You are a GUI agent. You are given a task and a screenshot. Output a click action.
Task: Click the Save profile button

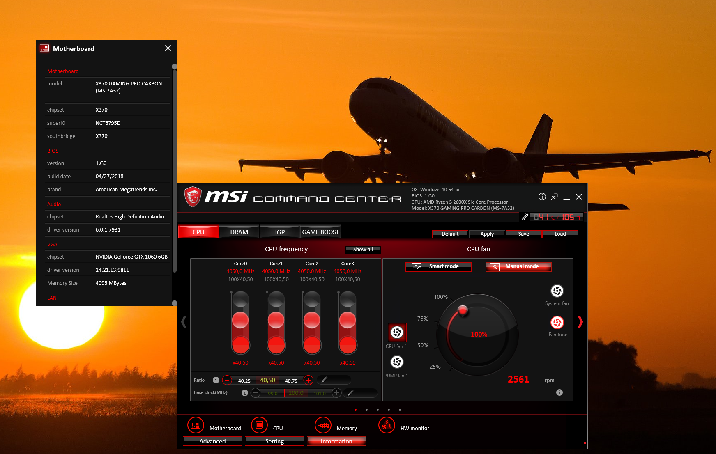coord(524,234)
